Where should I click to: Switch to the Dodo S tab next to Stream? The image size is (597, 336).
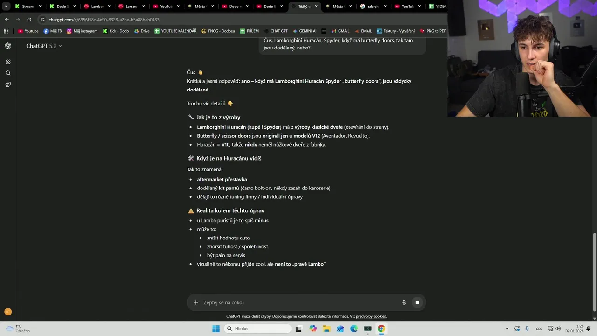coord(62,7)
